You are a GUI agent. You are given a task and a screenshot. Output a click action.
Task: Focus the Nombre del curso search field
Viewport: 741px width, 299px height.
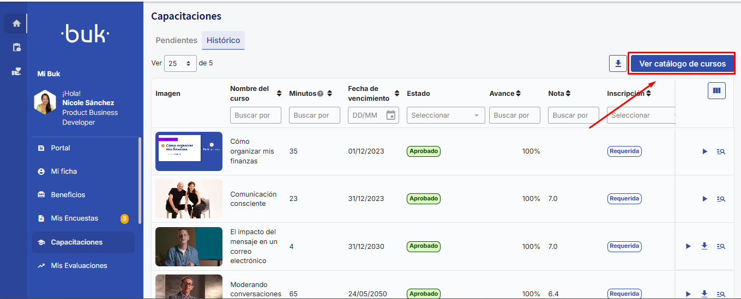(256, 115)
